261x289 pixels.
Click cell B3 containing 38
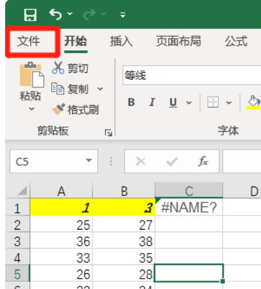pos(124,241)
